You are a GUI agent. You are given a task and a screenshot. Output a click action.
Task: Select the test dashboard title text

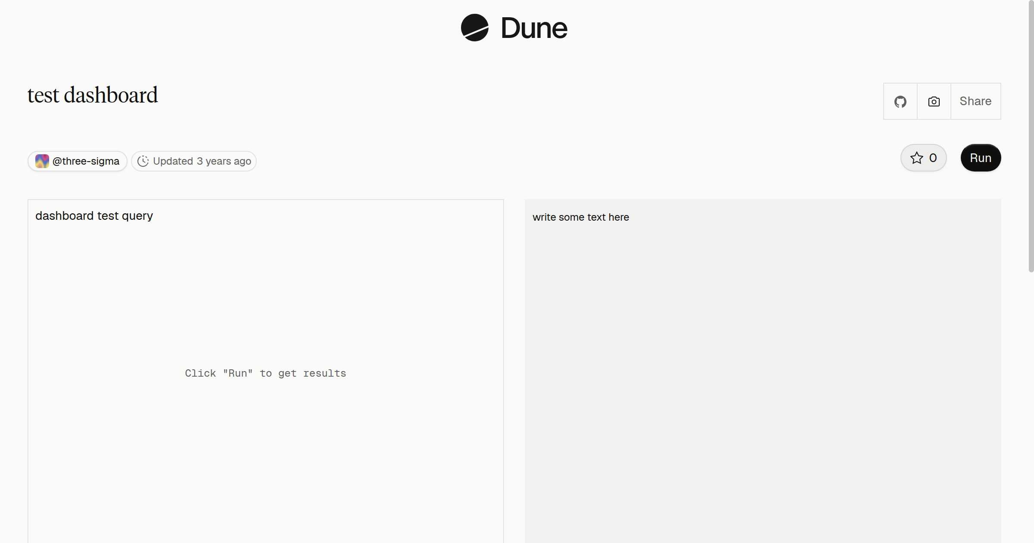[93, 95]
